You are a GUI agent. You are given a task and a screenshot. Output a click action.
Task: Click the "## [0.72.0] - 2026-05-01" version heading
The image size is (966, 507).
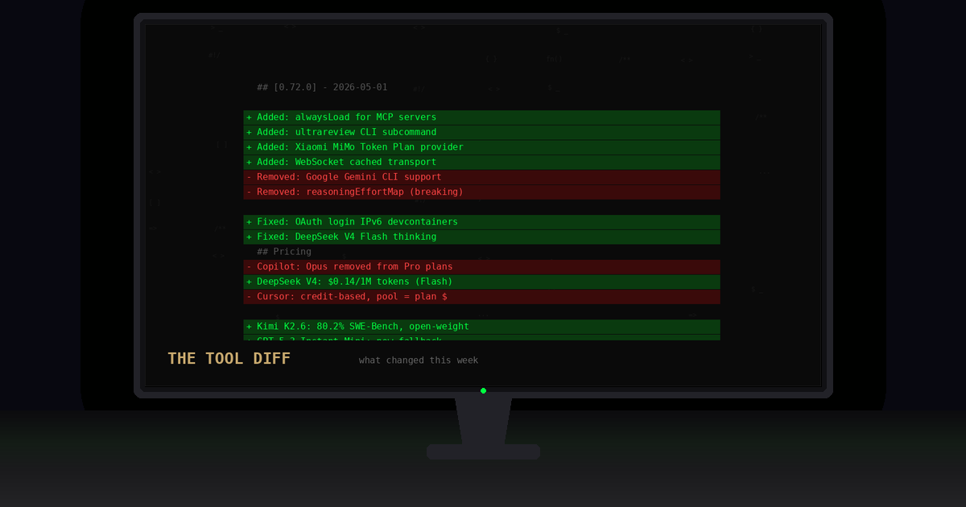322,87
